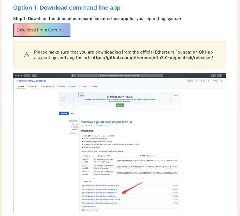The image size is (240, 216).
Task: Click the Changelog: heading
Action: click(87, 131)
